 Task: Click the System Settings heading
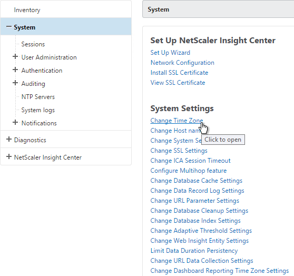[x=182, y=109]
